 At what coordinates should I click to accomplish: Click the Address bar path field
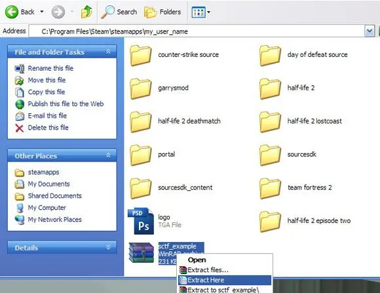(x=197, y=31)
